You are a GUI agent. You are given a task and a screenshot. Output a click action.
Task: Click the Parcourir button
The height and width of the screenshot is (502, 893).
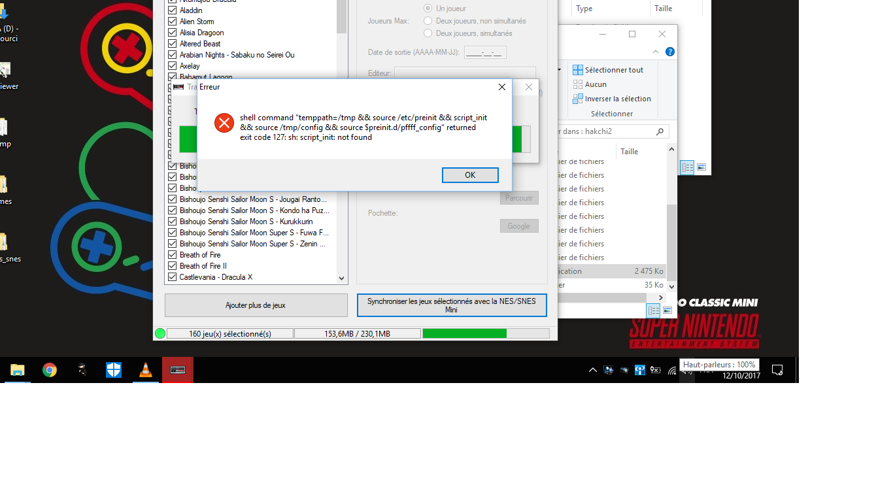[x=519, y=198]
